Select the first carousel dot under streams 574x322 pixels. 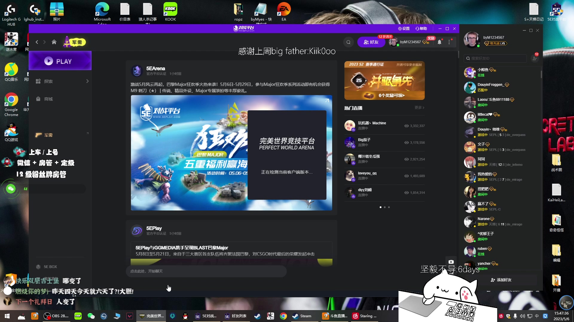380,207
